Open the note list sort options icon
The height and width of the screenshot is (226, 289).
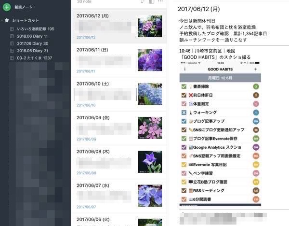coord(143,1)
